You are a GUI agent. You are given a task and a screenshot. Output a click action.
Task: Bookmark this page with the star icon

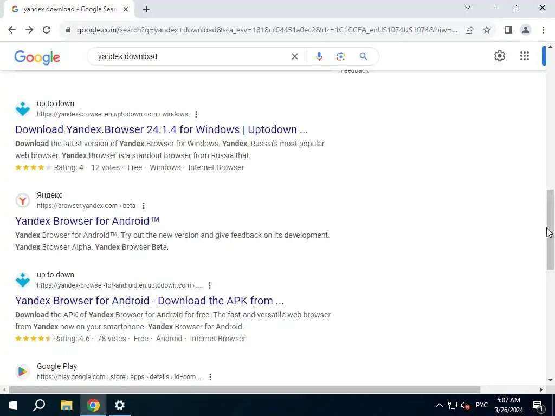pyautogui.click(x=487, y=30)
